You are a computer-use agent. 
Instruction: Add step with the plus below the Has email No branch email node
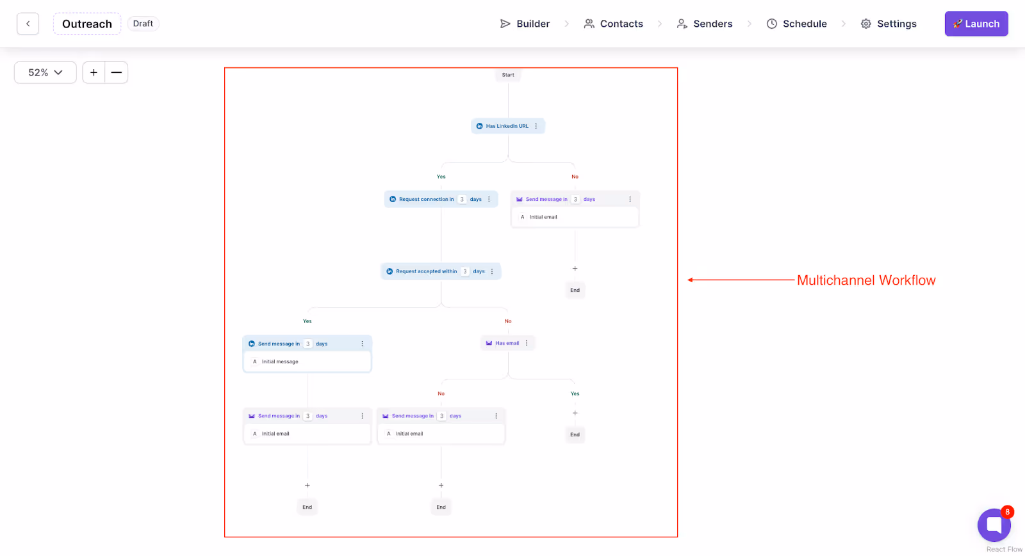pyautogui.click(x=441, y=486)
